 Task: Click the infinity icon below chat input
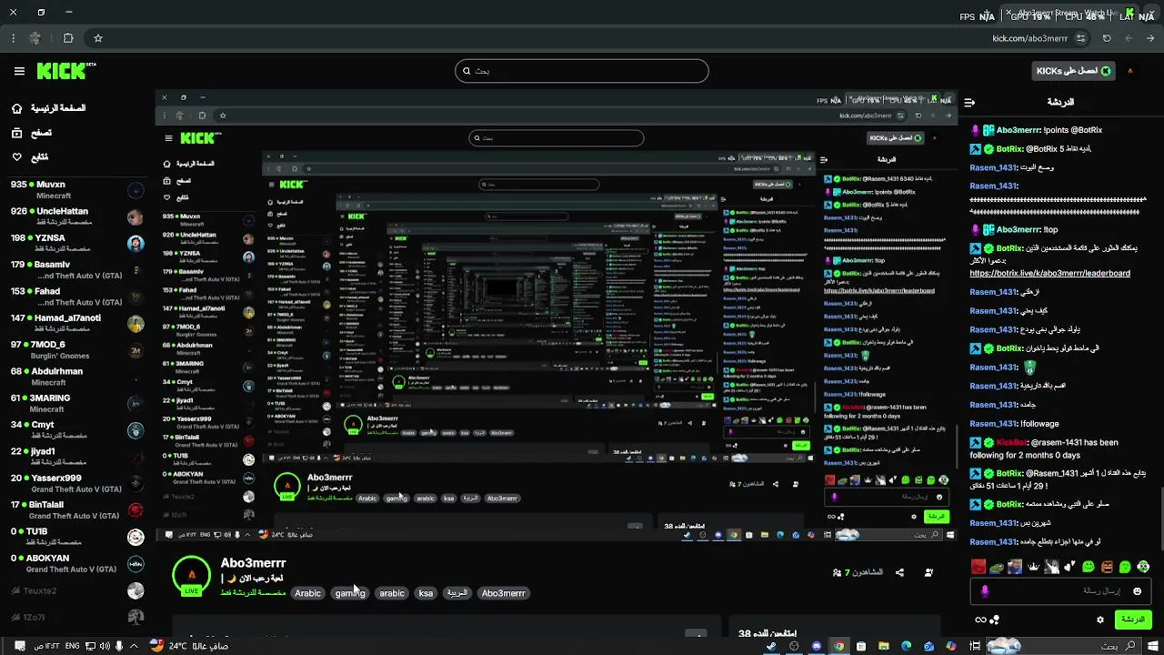tap(979, 620)
